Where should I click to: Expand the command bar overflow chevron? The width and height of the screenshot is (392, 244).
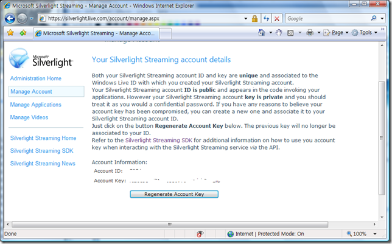pos(382,29)
